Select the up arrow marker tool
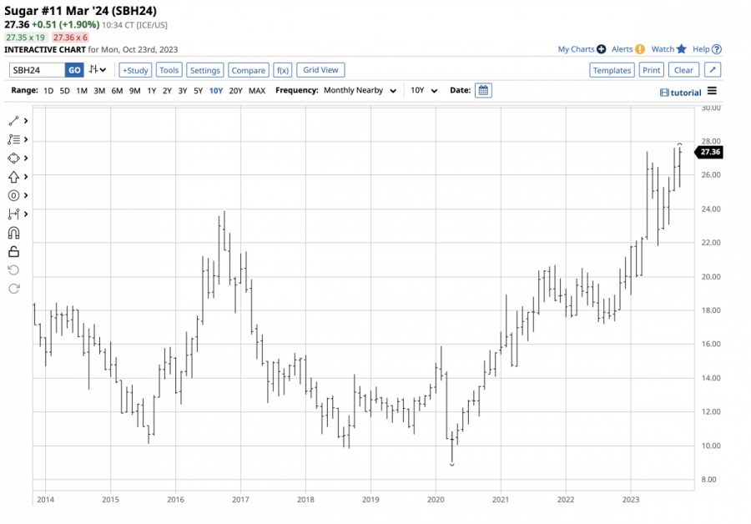The height and width of the screenshot is (524, 751). point(13,177)
